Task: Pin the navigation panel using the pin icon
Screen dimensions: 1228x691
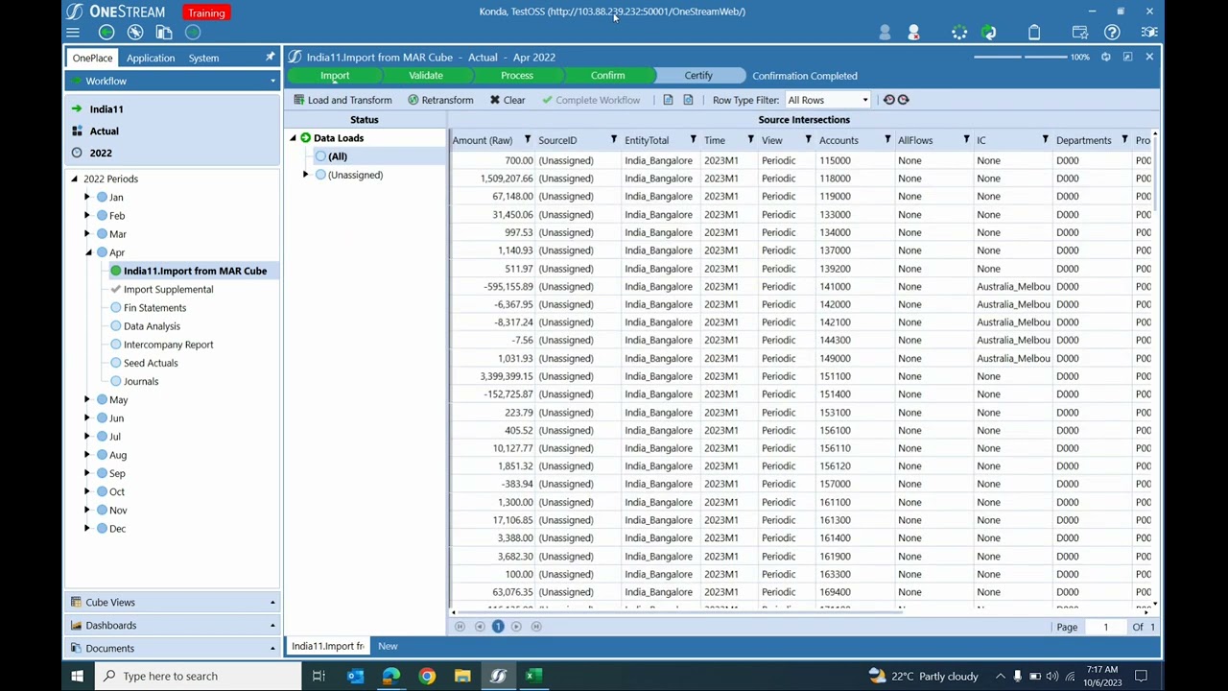Action: pos(271,58)
